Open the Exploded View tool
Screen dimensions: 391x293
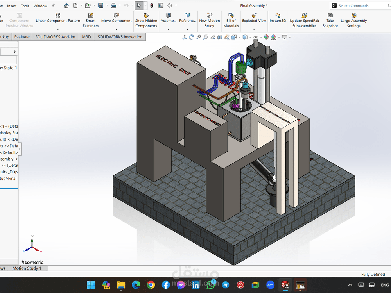[x=254, y=18]
